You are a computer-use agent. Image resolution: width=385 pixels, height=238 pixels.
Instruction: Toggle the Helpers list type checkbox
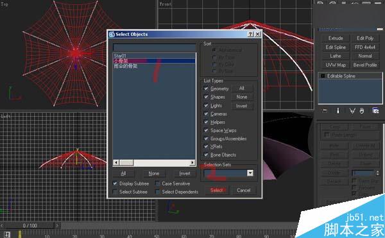(x=206, y=122)
